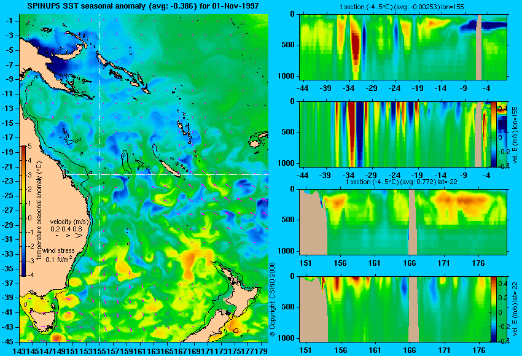Click the '5' tick on the temperature color bar
The width and height of the screenshot is (522, 356).
30,146
